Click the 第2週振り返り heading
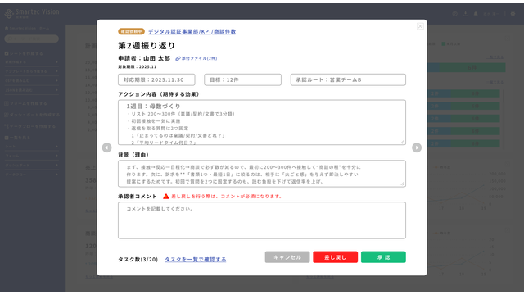 pyautogui.click(x=147, y=46)
